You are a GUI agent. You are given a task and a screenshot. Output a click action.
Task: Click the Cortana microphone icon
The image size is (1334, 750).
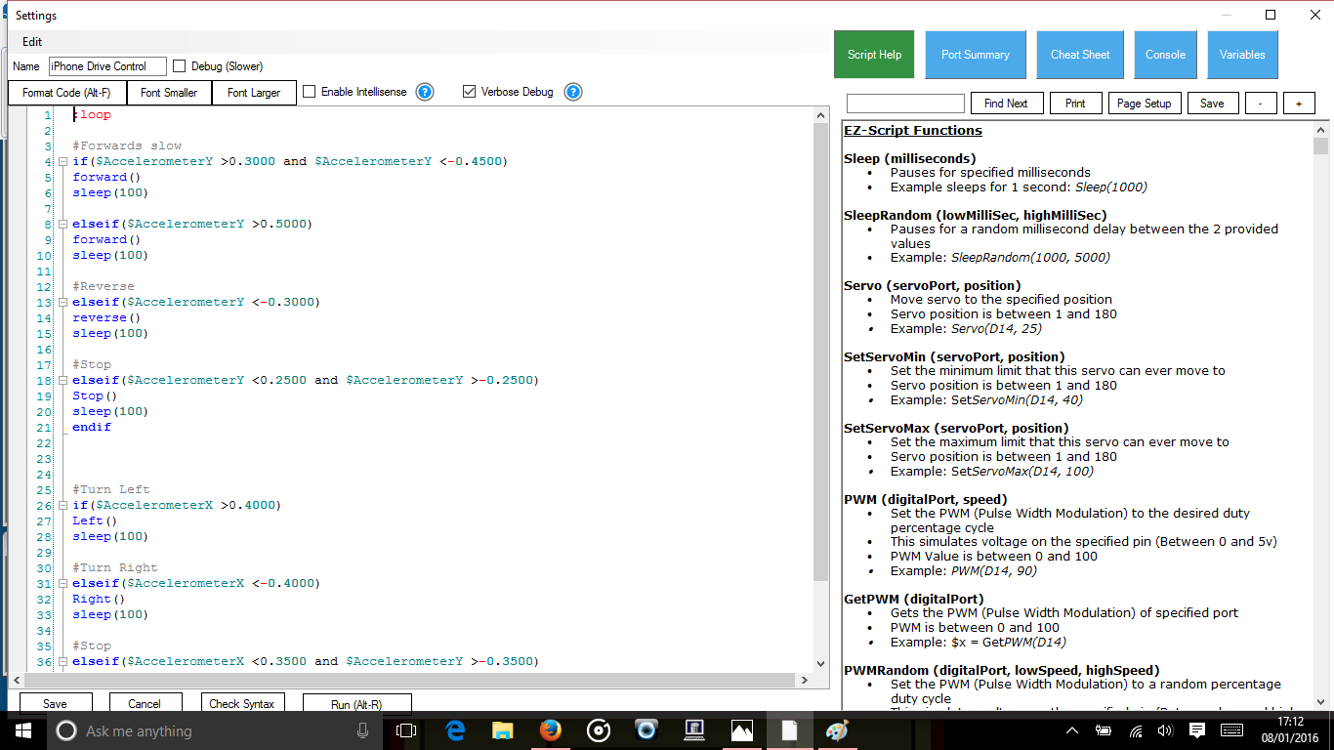coord(363,730)
